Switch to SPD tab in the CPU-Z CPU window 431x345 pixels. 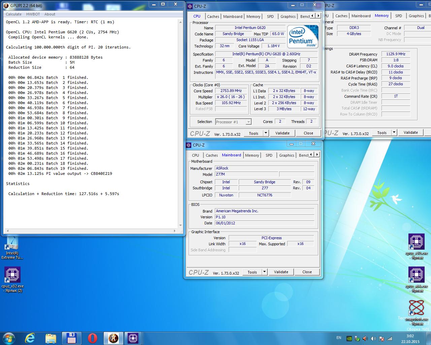point(270,17)
